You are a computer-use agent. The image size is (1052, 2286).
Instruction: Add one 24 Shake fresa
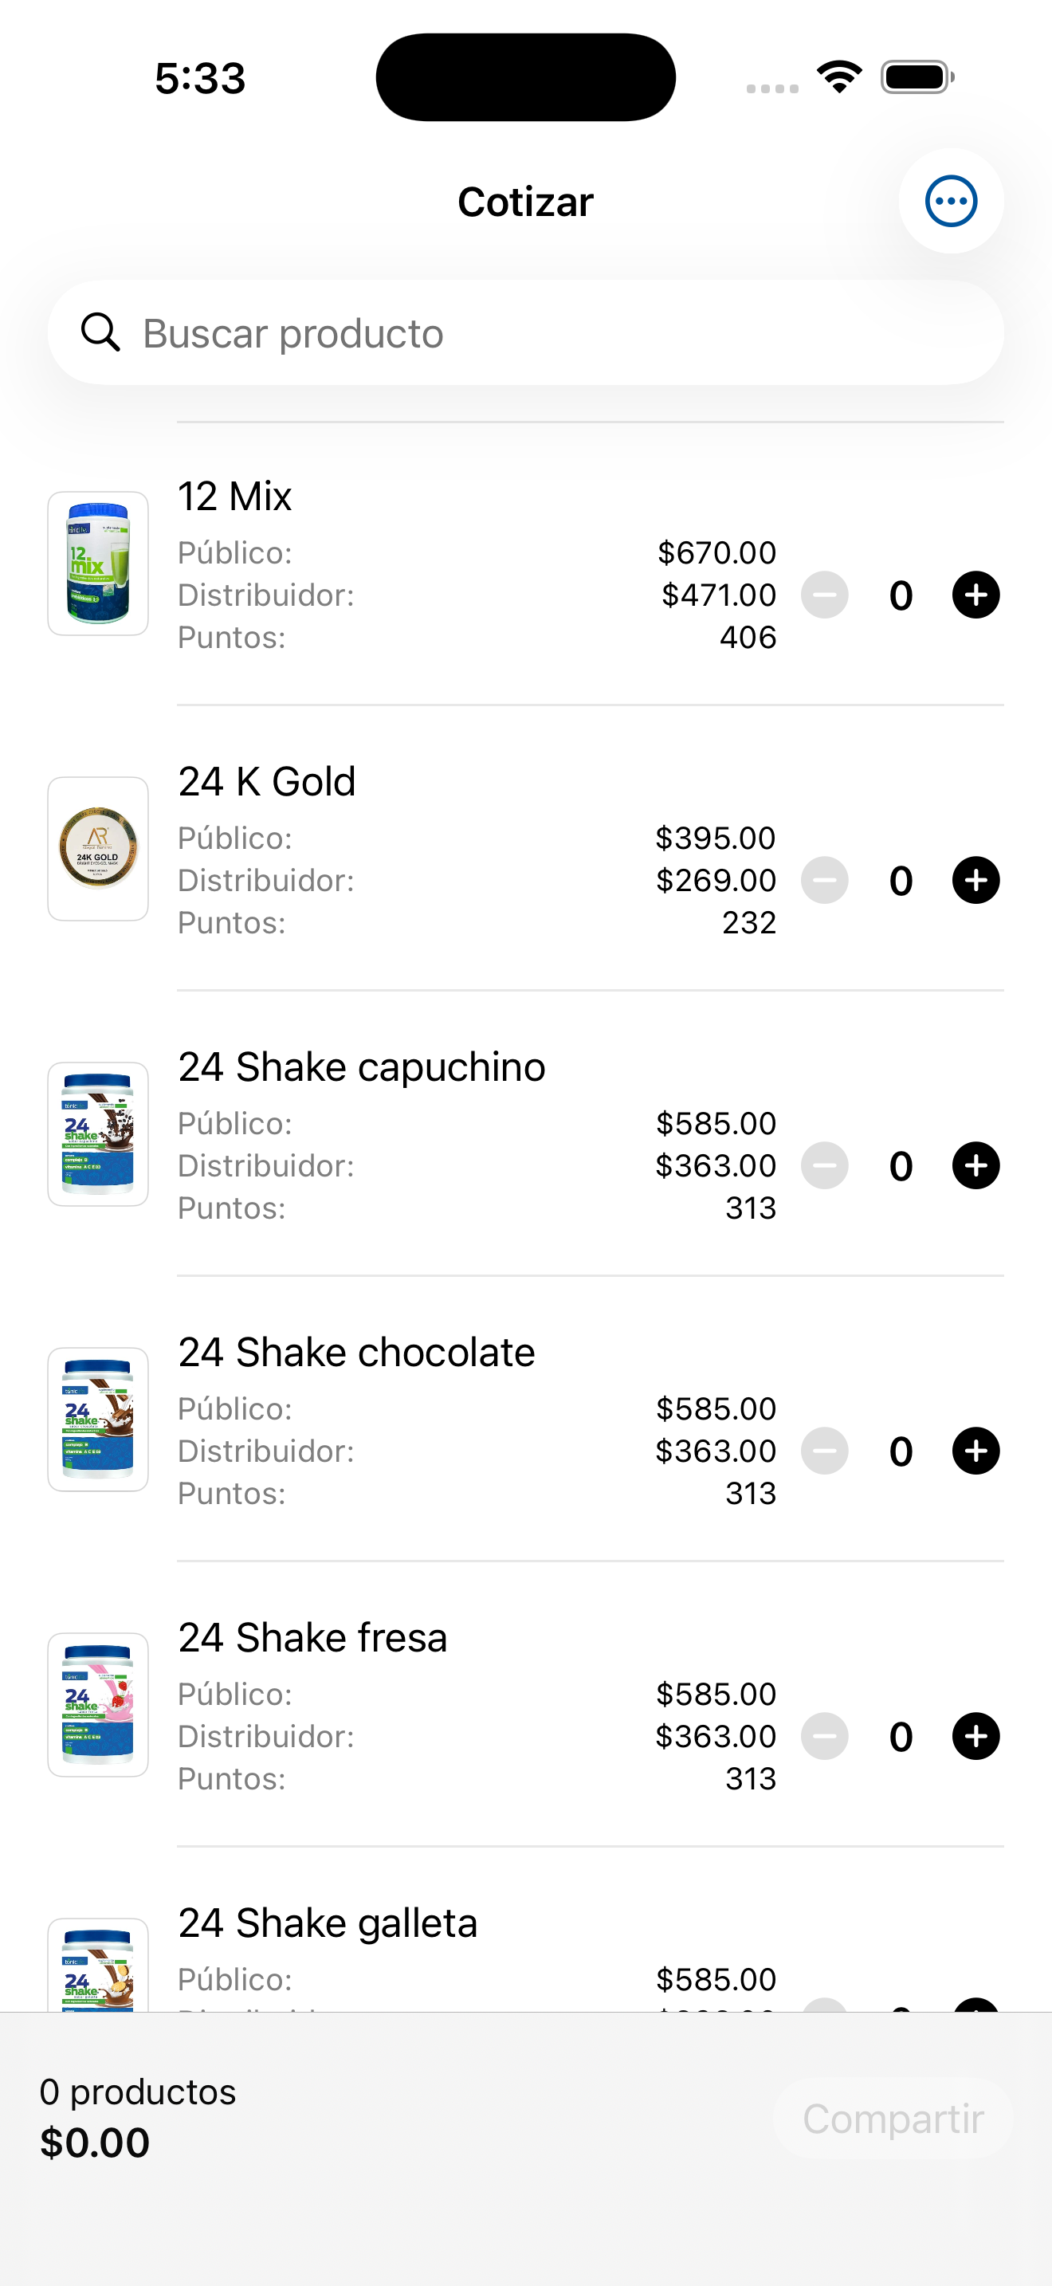coord(975,1737)
